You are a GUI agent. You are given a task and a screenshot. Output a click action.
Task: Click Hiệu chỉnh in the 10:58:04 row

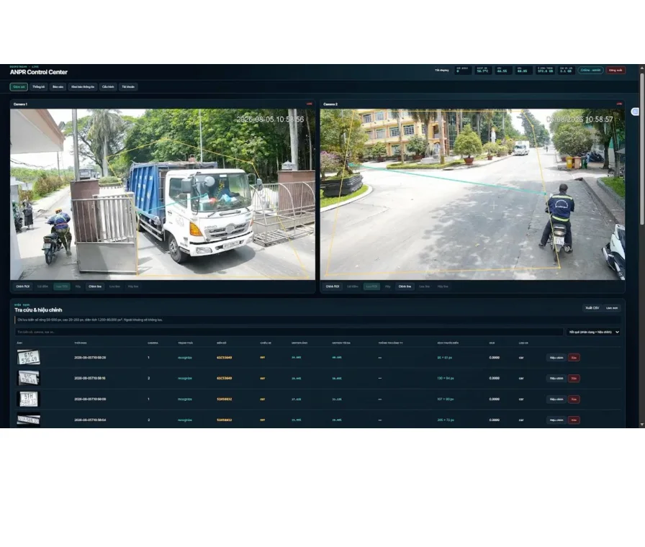[556, 420]
